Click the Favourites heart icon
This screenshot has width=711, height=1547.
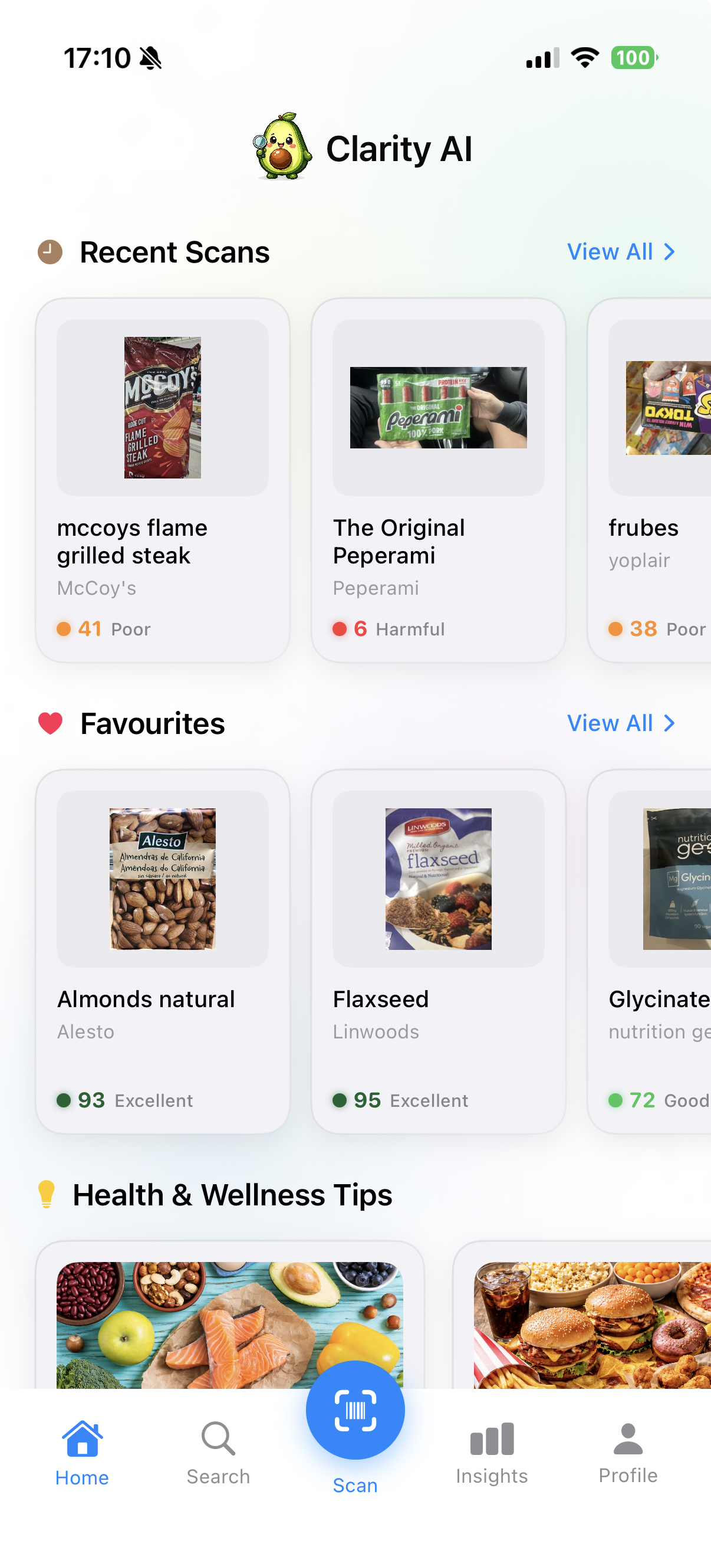[x=50, y=723]
